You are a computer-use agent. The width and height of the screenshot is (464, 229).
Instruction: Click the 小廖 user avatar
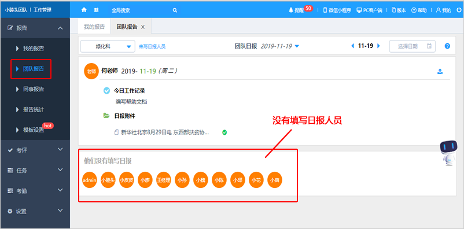pyautogui.click(x=145, y=180)
